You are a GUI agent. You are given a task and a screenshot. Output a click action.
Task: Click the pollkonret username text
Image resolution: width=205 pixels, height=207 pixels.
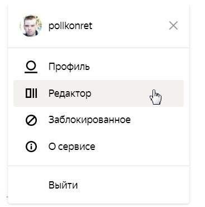point(70,26)
